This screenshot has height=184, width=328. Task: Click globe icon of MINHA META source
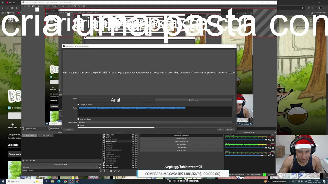104,135
